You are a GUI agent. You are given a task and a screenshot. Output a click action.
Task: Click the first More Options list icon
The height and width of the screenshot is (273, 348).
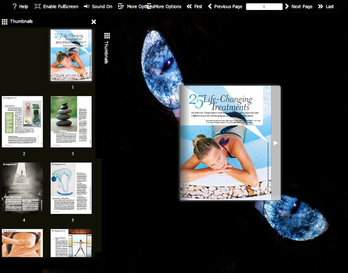121,6
